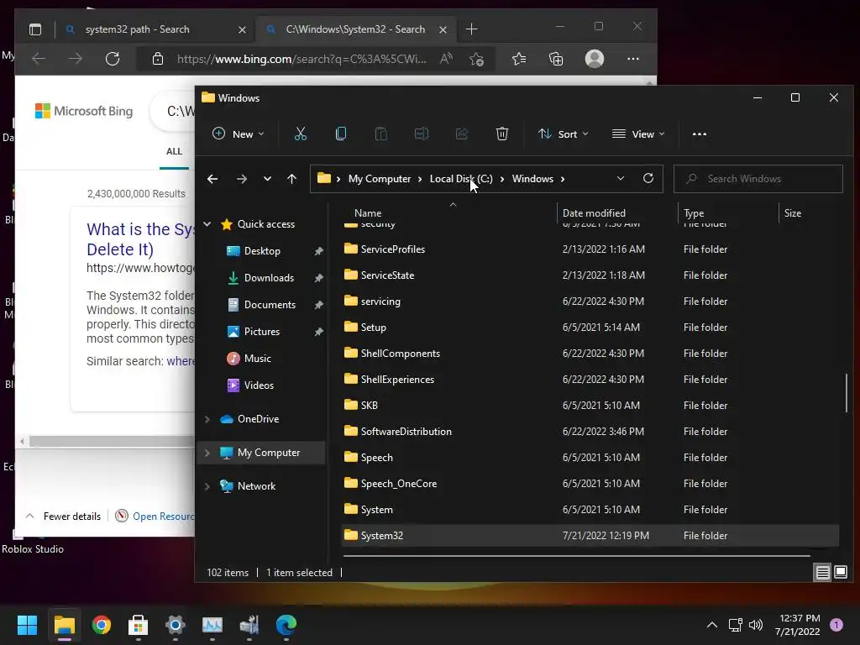Open recent locations dropdown arrow
This screenshot has height=645, width=860.
click(x=267, y=179)
